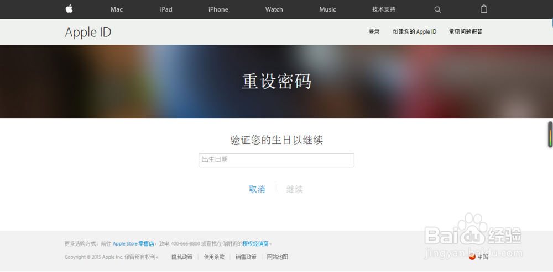Open the 授权经销商 link
The image size is (553, 272).
tap(255, 243)
